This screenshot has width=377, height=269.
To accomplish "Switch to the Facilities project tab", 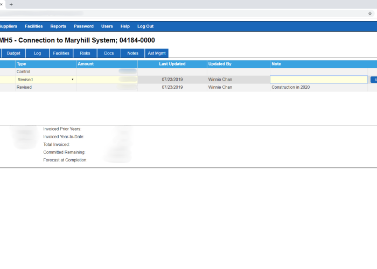I will pos(61,53).
